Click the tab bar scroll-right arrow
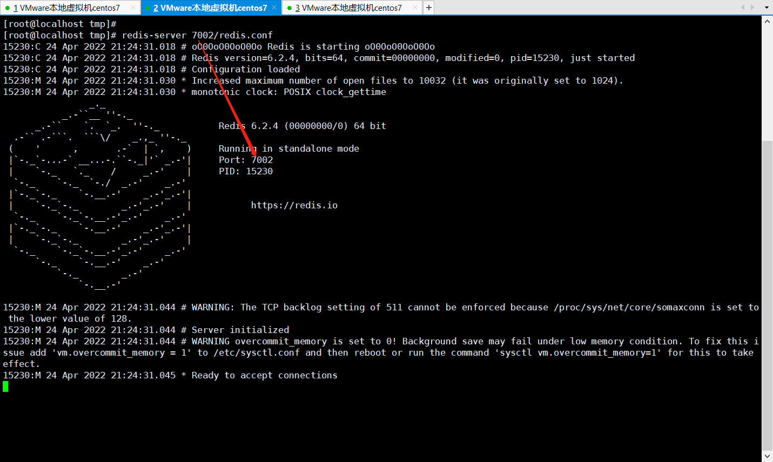The width and height of the screenshot is (773, 462). (752, 8)
